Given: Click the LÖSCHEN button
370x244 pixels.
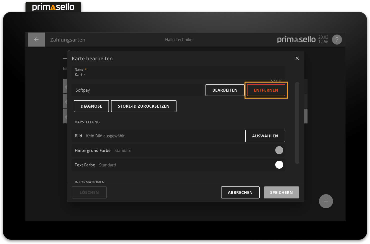Looking at the screenshot, I should coord(89,192).
